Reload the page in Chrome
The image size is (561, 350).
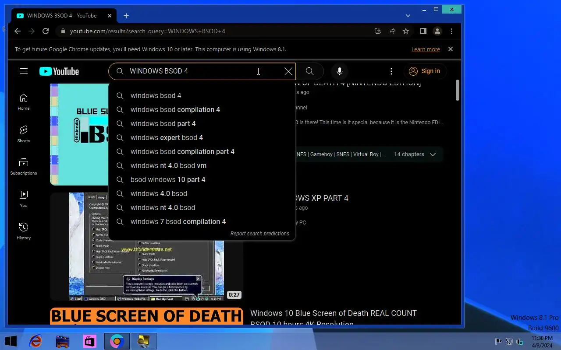pos(46,31)
